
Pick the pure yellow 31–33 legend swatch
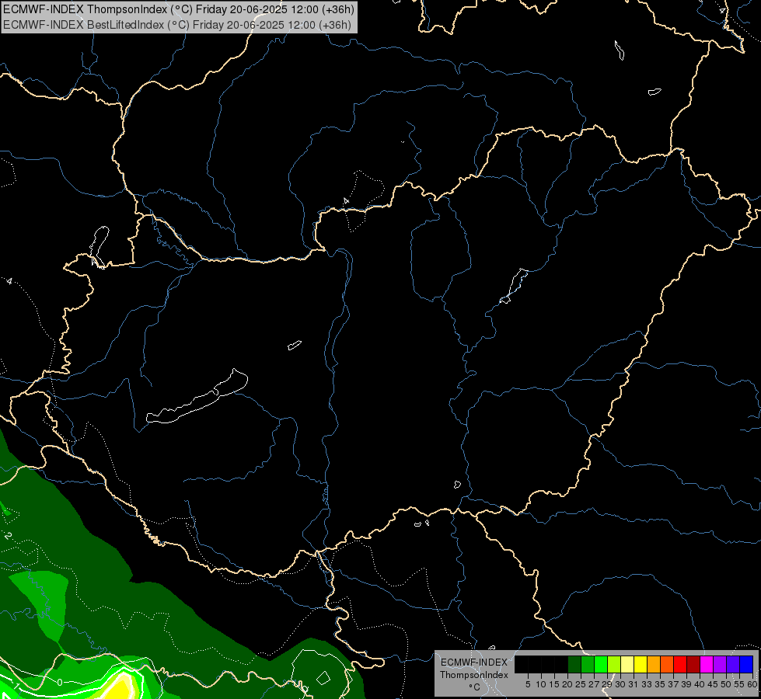(641, 664)
